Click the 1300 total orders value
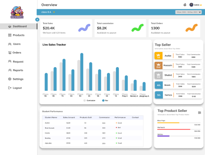The height and width of the screenshot is (155, 205). [155, 28]
